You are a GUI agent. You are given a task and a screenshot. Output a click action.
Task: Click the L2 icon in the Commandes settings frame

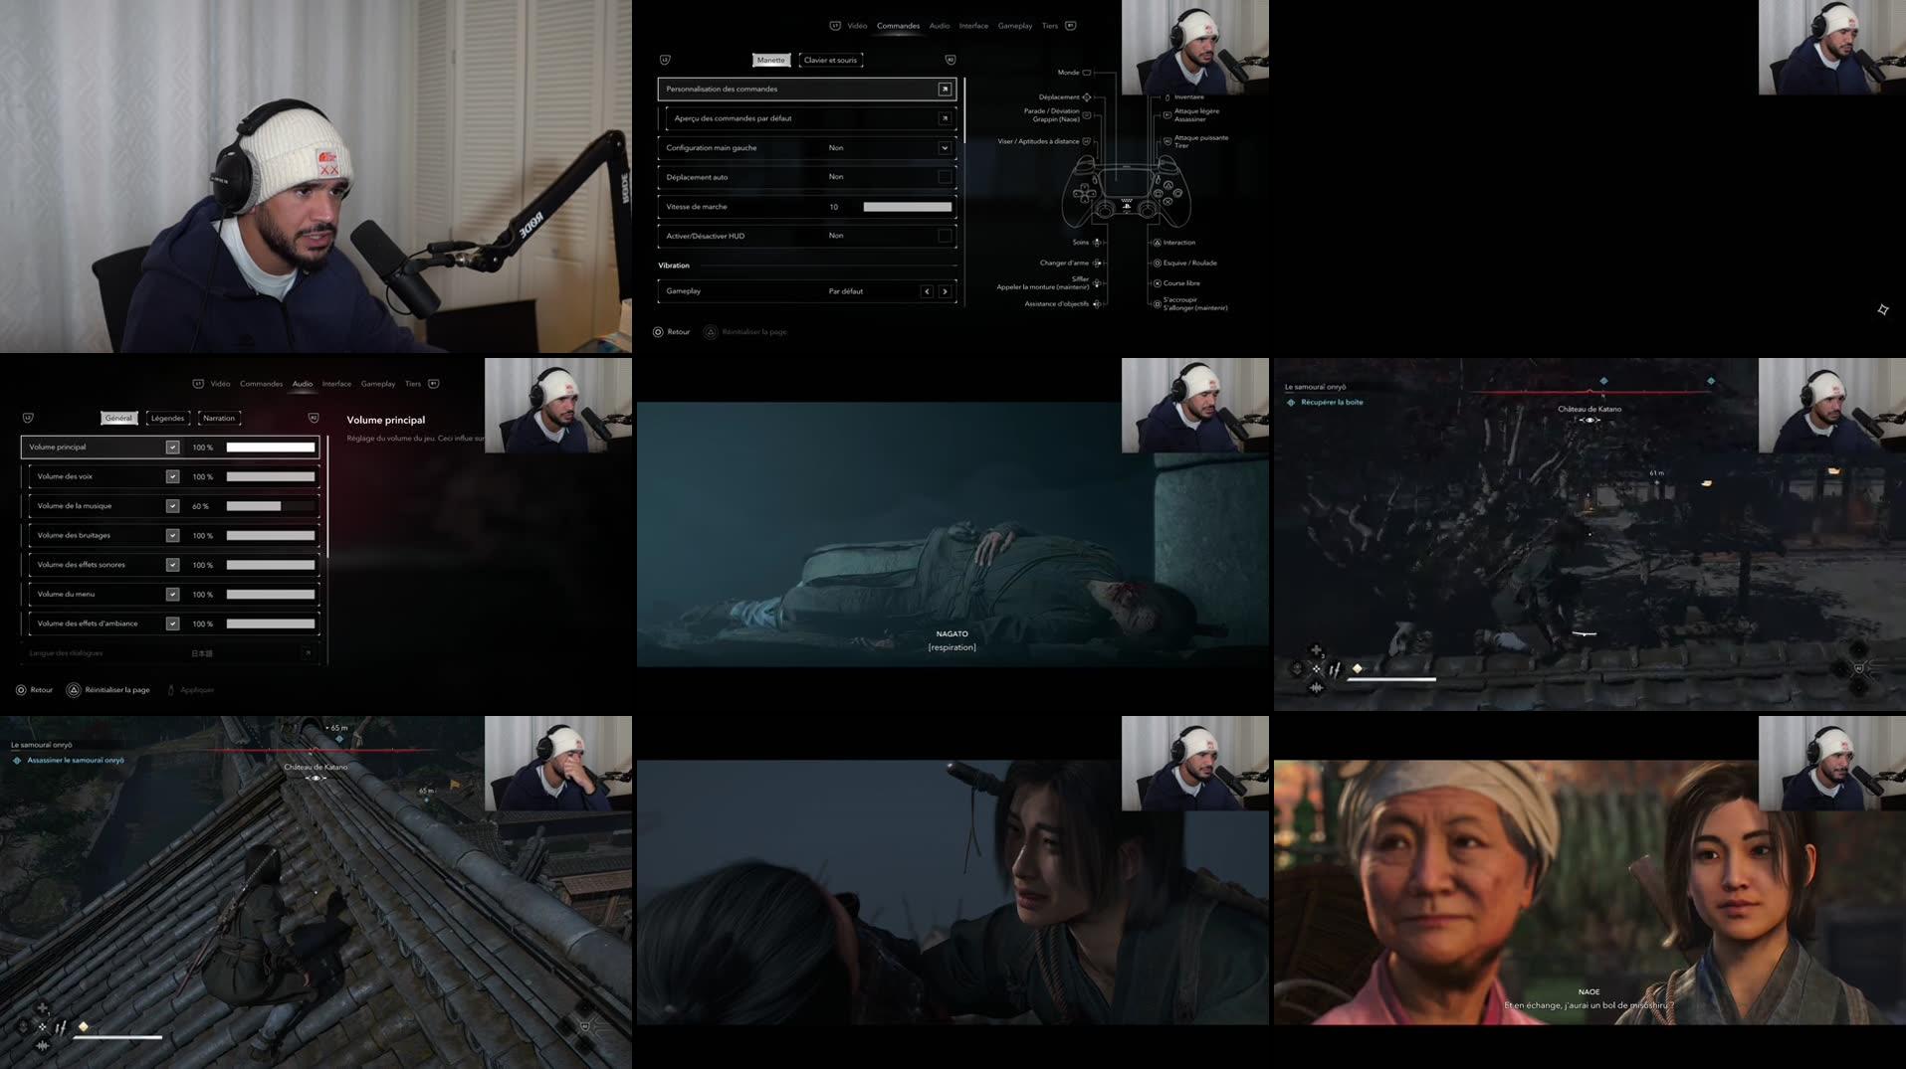665,60
